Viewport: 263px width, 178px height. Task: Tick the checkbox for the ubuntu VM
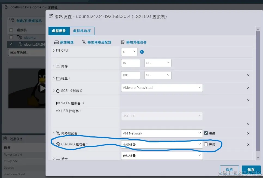click(x=11, y=37)
